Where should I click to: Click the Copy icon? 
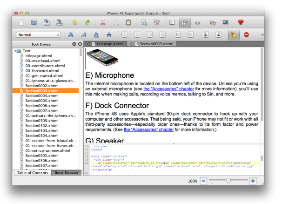click(116, 22)
